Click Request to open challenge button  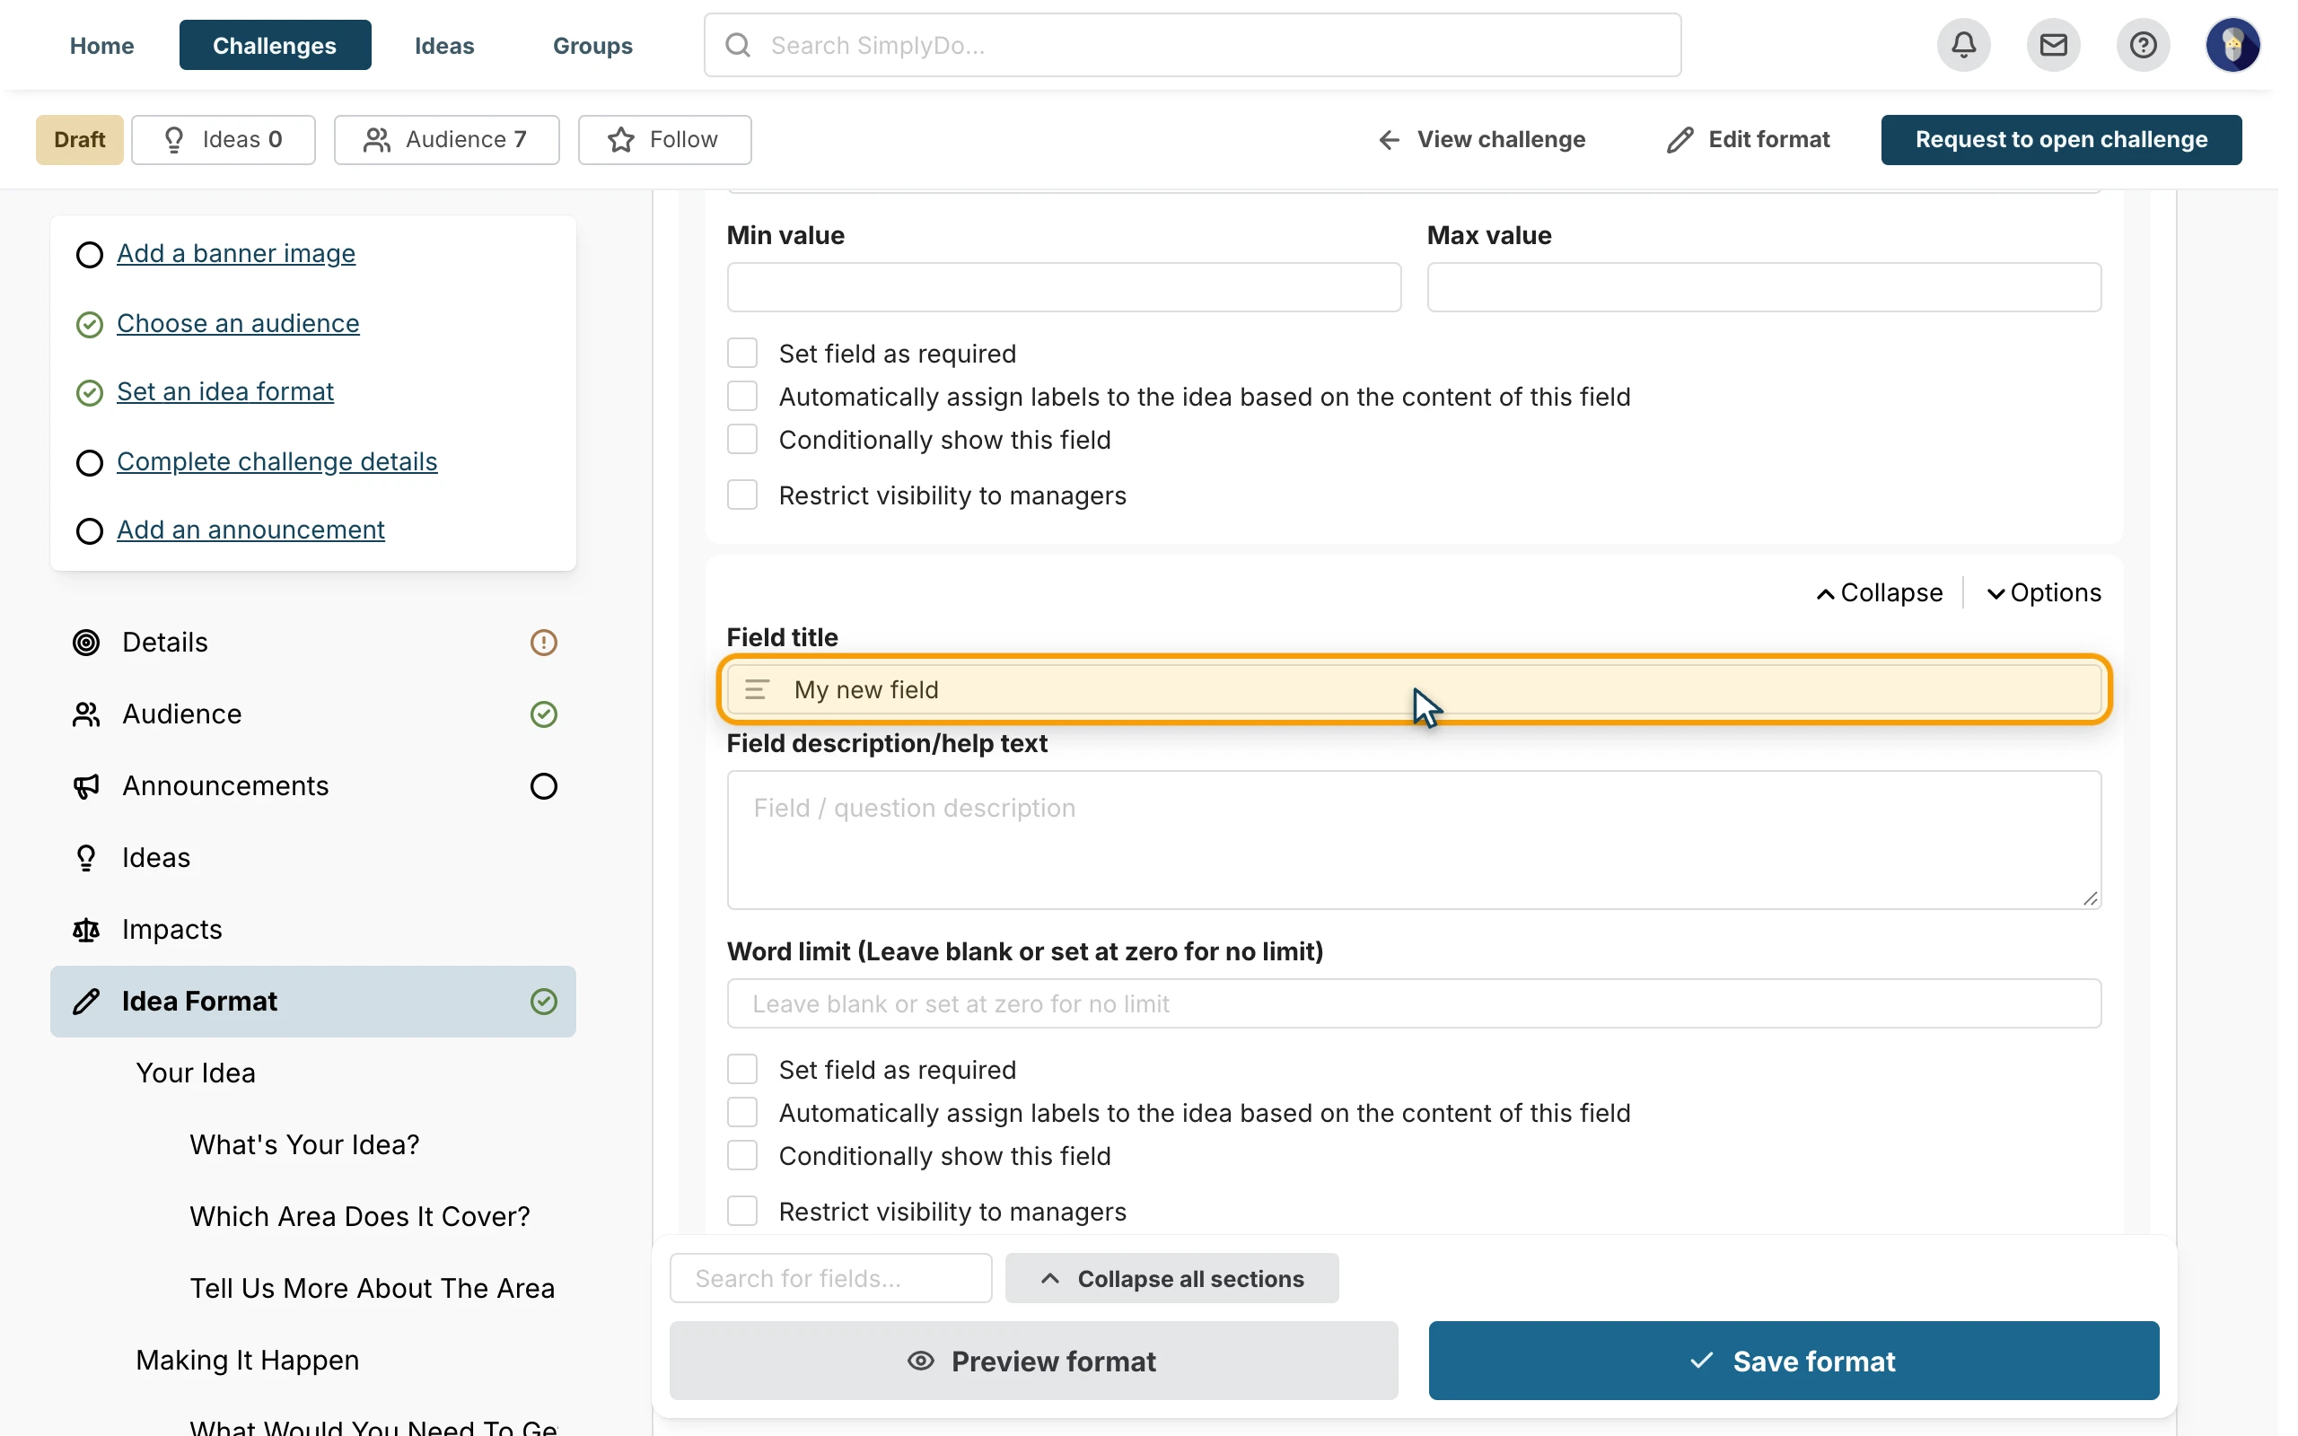[2061, 140]
